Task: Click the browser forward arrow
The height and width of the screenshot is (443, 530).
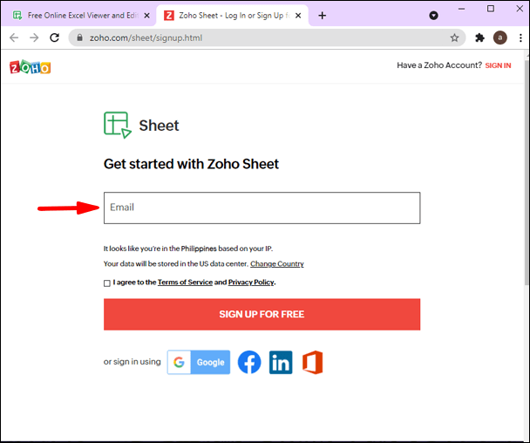Action: (34, 37)
